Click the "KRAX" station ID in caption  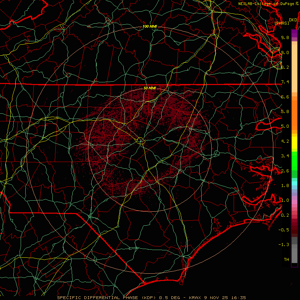pos(195,298)
